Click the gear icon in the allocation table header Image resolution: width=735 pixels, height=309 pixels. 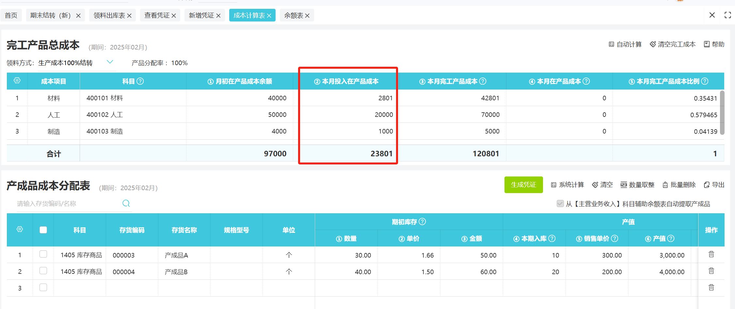(20, 230)
